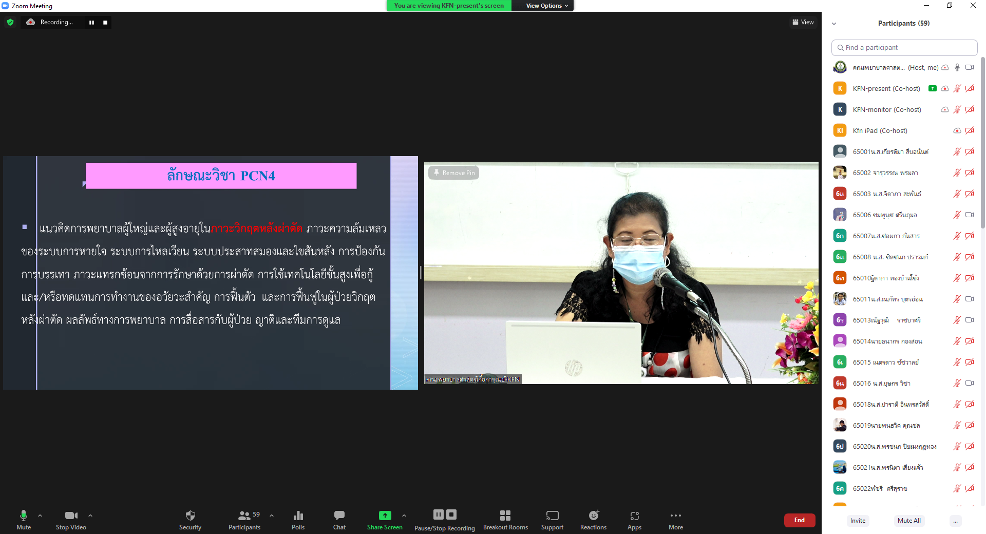
Task: Click participant 65020's video-off icon
Action: pos(970,446)
